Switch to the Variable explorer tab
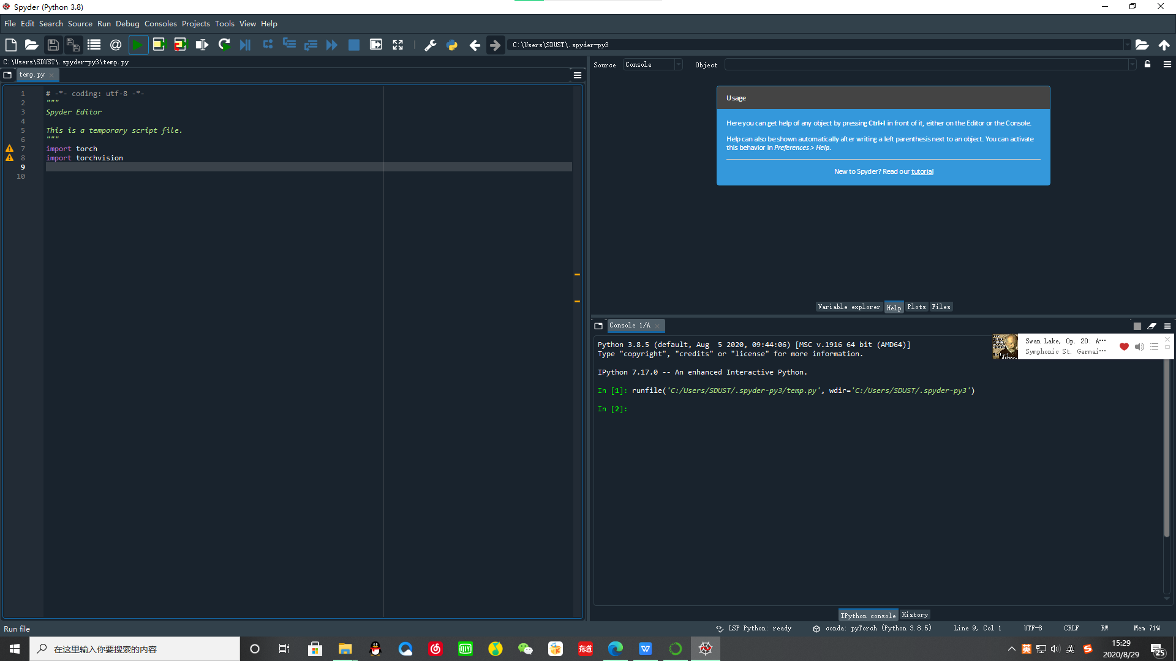This screenshot has width=1176, height=661. [849, 307]
